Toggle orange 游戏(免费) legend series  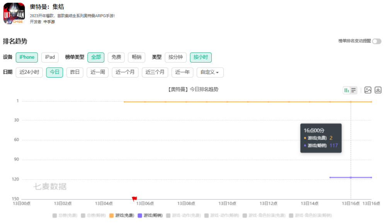pyautogui.click(x=122, y=216)
